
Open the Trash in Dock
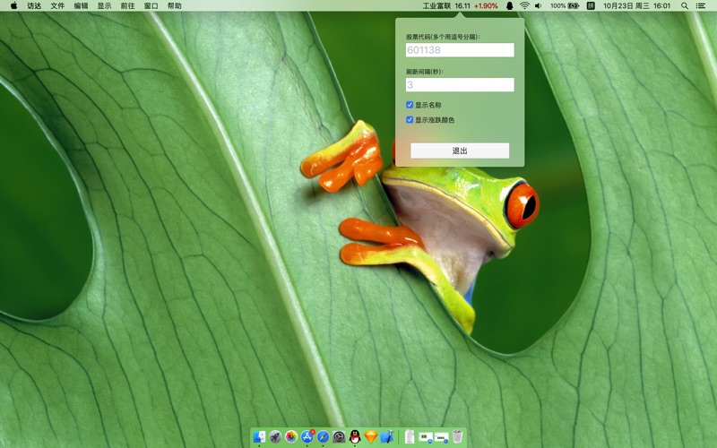pyautogui.click(x=457, y=436)
